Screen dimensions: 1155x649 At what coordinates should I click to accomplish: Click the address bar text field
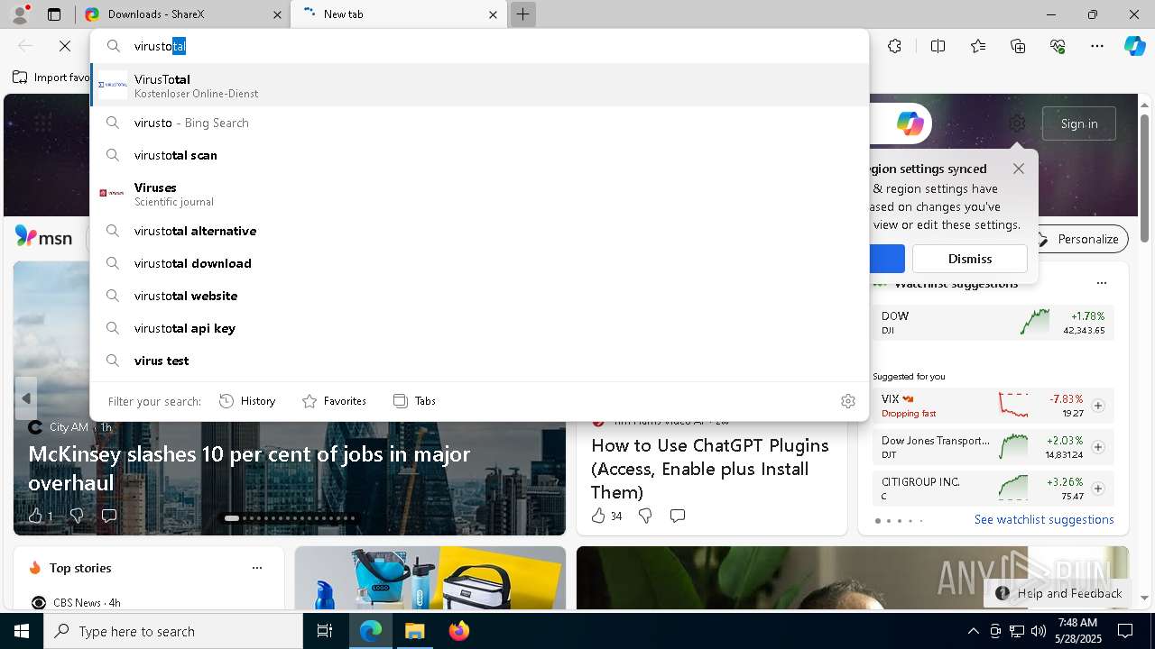(x=478, y=46)
